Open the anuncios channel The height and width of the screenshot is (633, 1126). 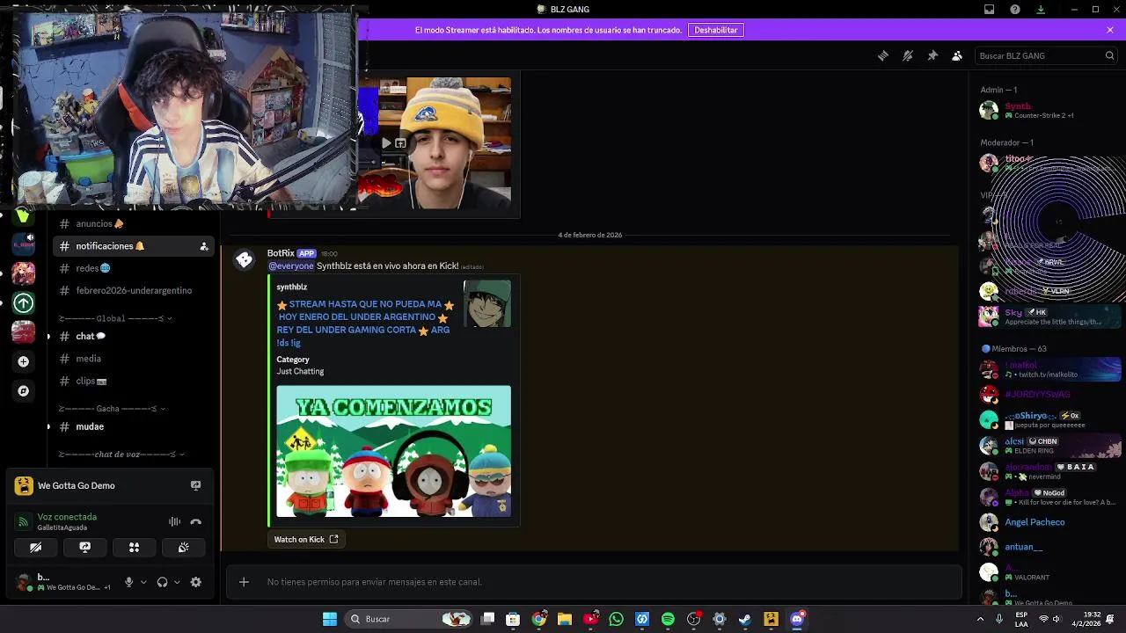(132, 223)
